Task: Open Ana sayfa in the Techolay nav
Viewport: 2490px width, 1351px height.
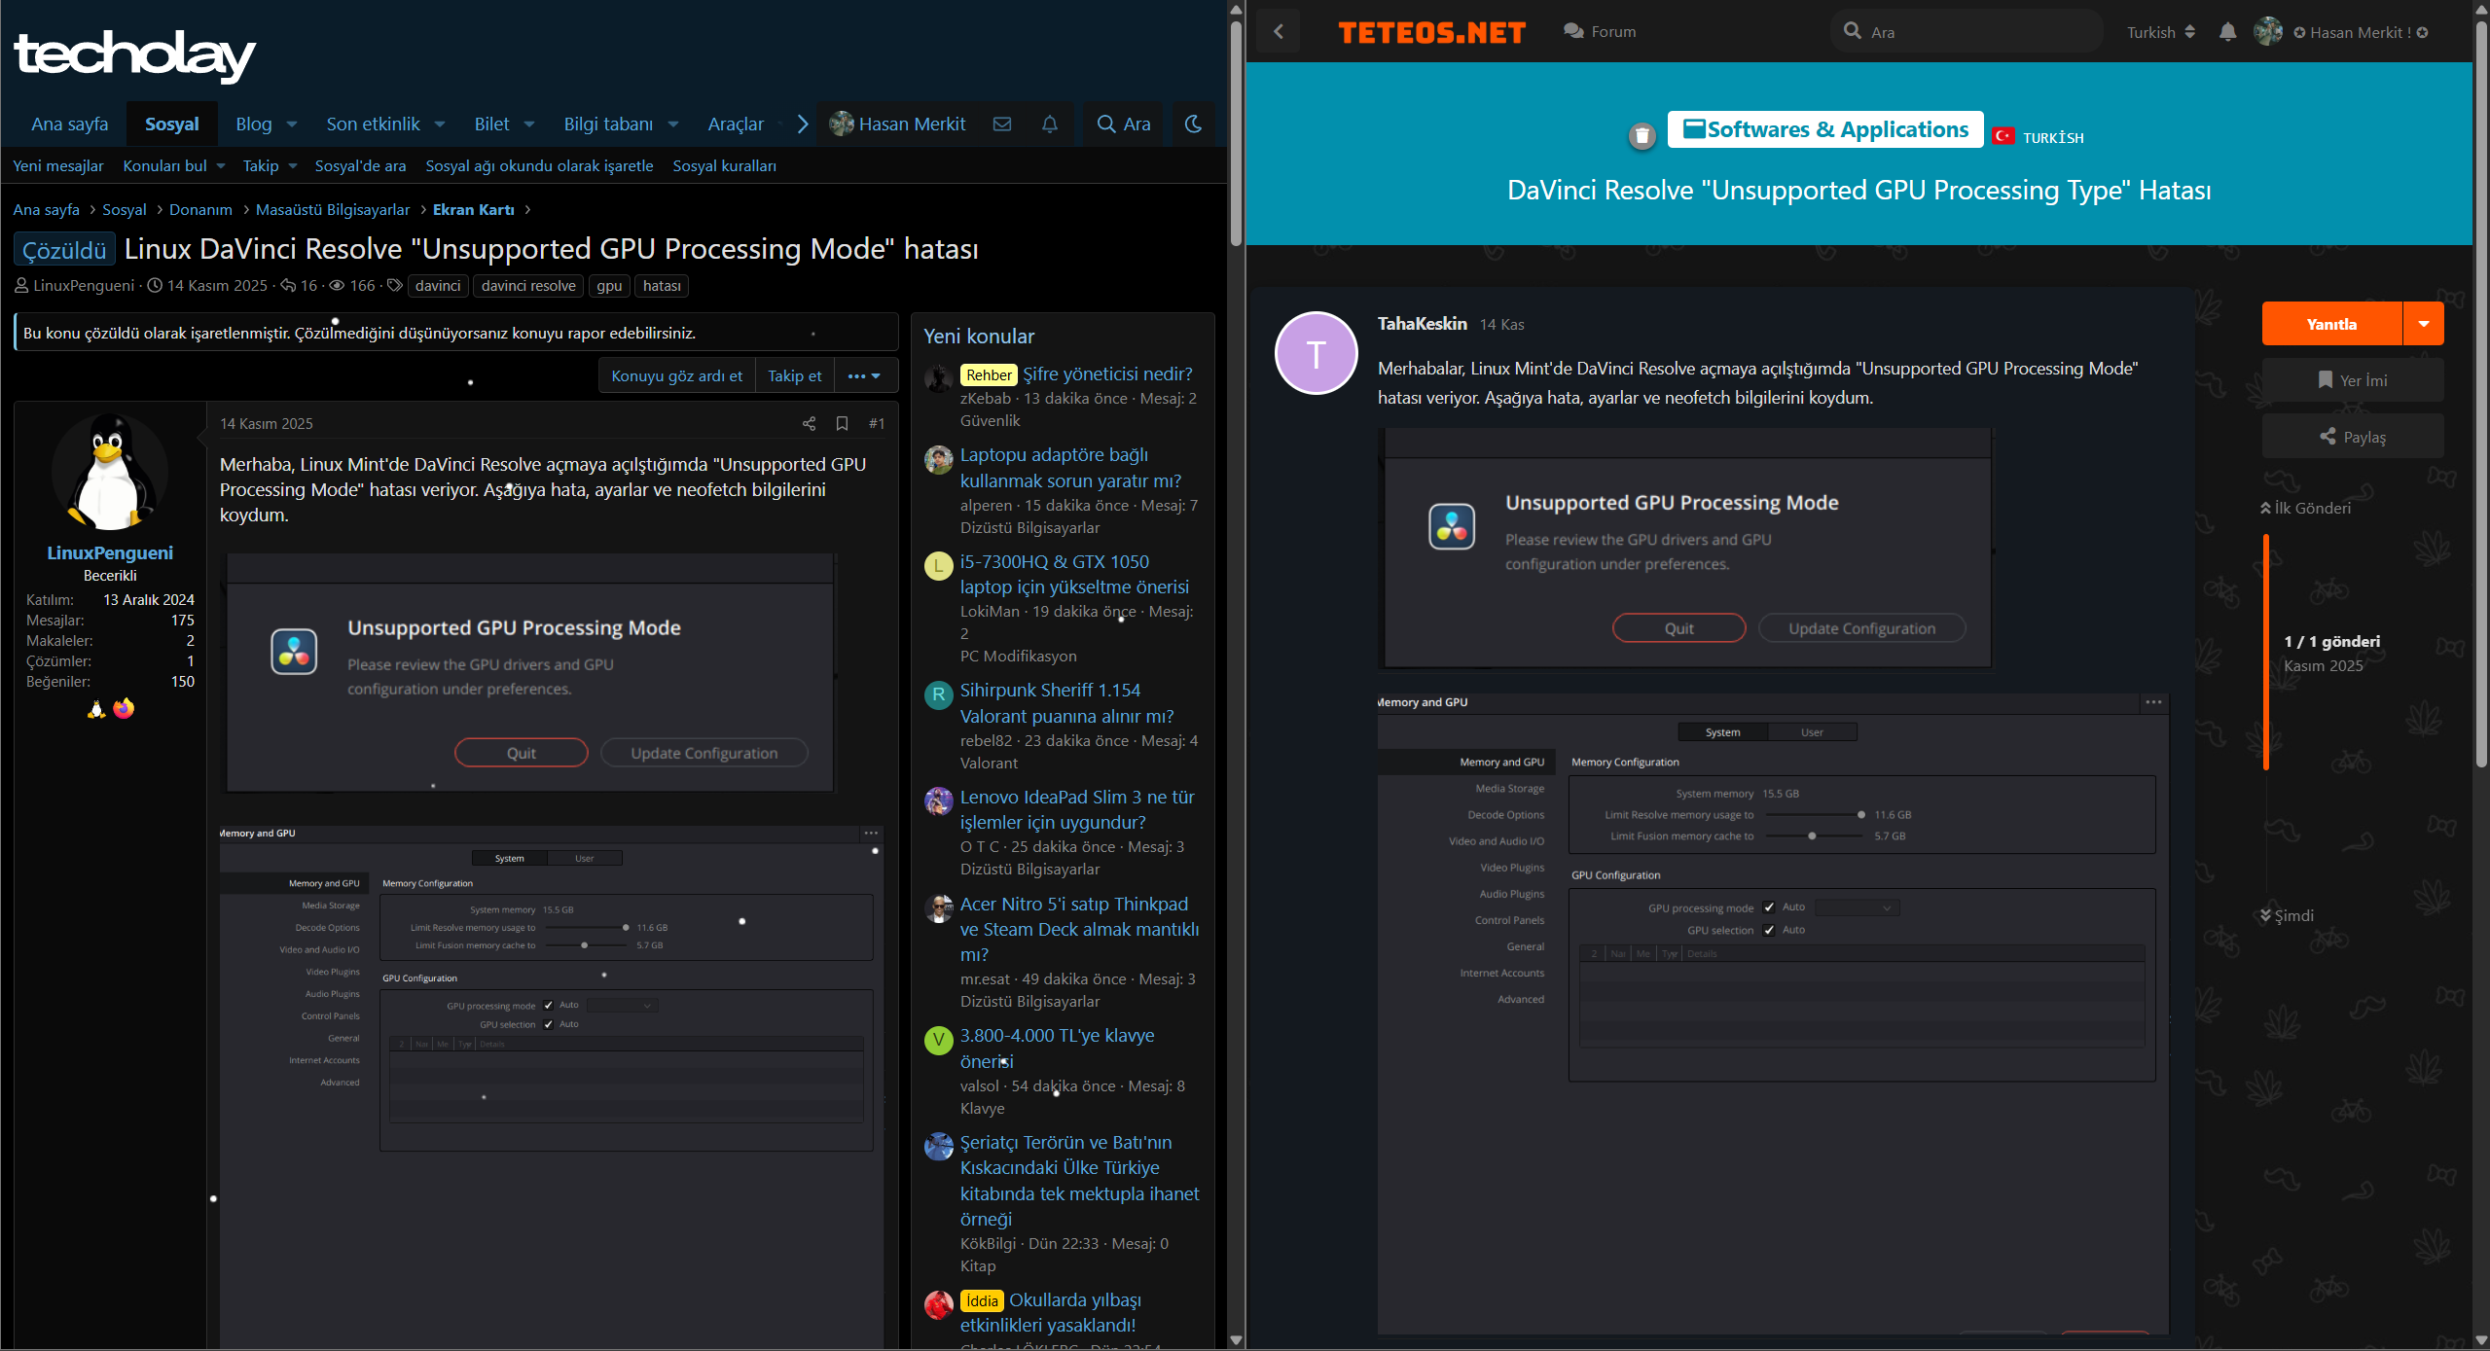Action: point(70,124)
